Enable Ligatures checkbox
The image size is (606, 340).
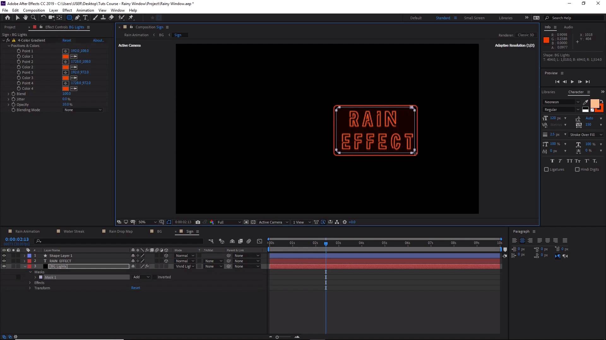(546, 169)
